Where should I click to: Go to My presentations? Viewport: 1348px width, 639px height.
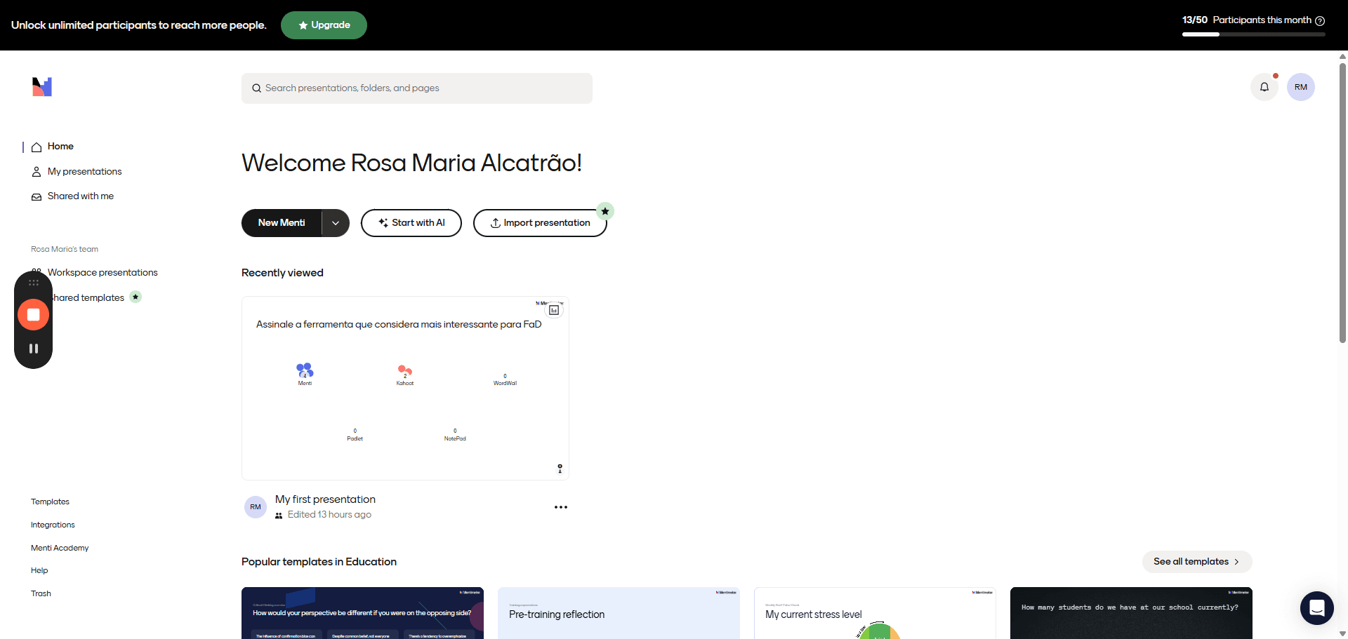point(84,172)
